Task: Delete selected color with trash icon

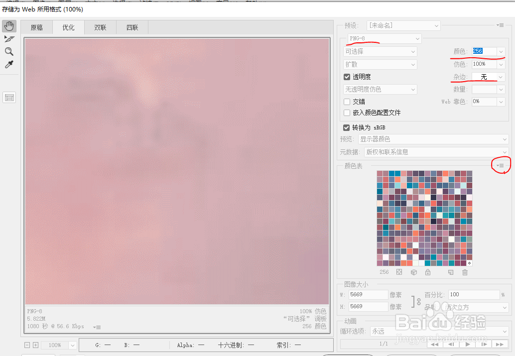Action: (465, 272)
